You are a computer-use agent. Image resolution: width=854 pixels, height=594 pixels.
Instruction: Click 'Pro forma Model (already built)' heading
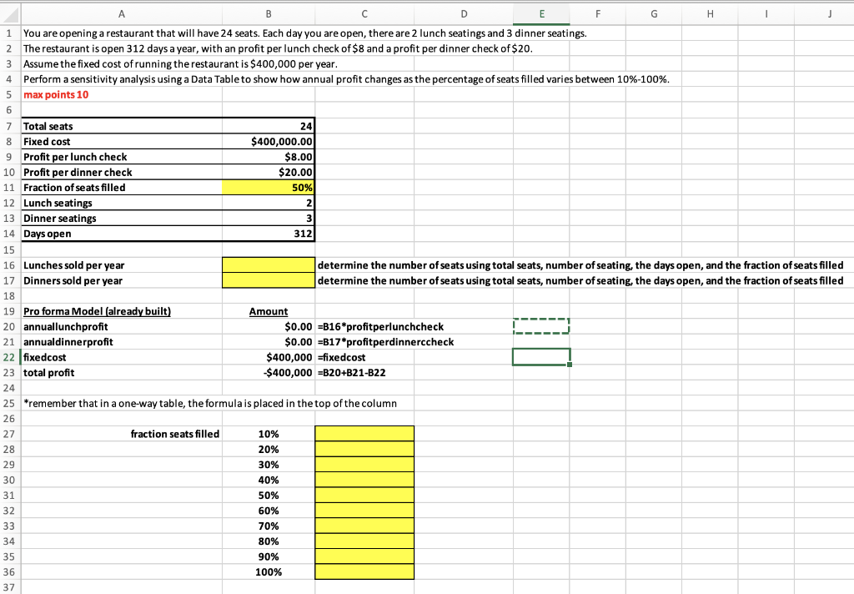click(97, 311)
